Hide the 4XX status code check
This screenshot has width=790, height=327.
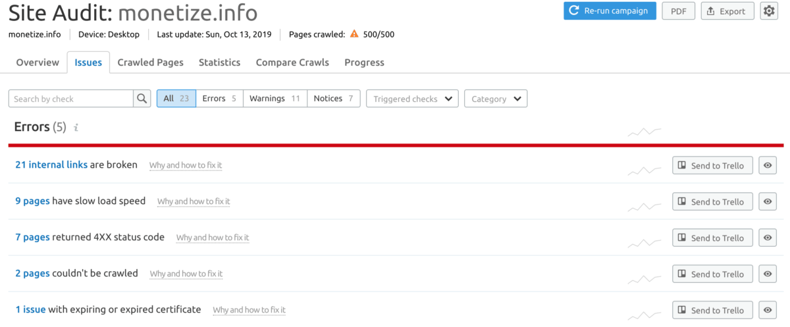[768, 238]
